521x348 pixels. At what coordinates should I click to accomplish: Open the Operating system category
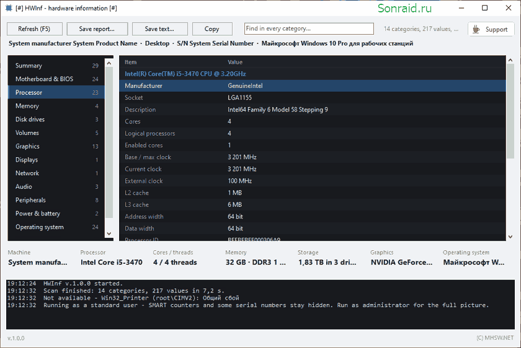point(56,227)
